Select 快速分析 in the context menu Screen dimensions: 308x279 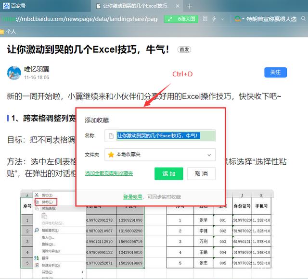51,265
